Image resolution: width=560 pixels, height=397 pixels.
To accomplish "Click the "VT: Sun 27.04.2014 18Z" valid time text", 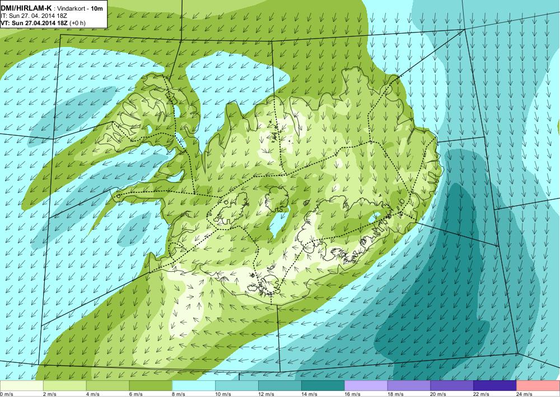I will [x=34, y=23].
